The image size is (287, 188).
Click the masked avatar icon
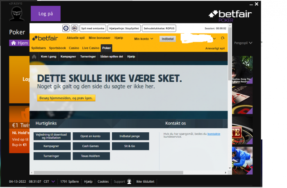[x=17, y=14]
